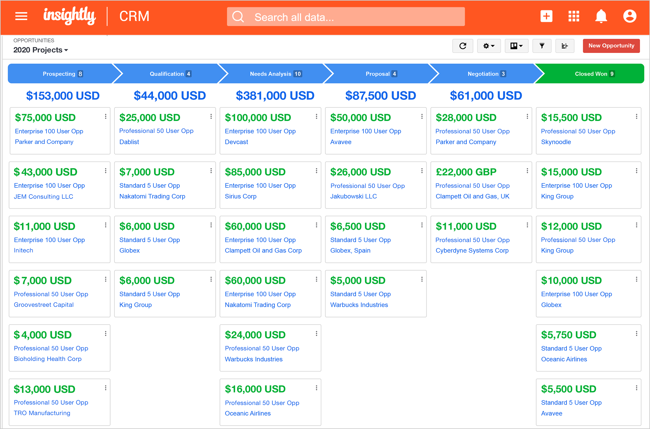Open the gear settings dropdown

[489, 46]
